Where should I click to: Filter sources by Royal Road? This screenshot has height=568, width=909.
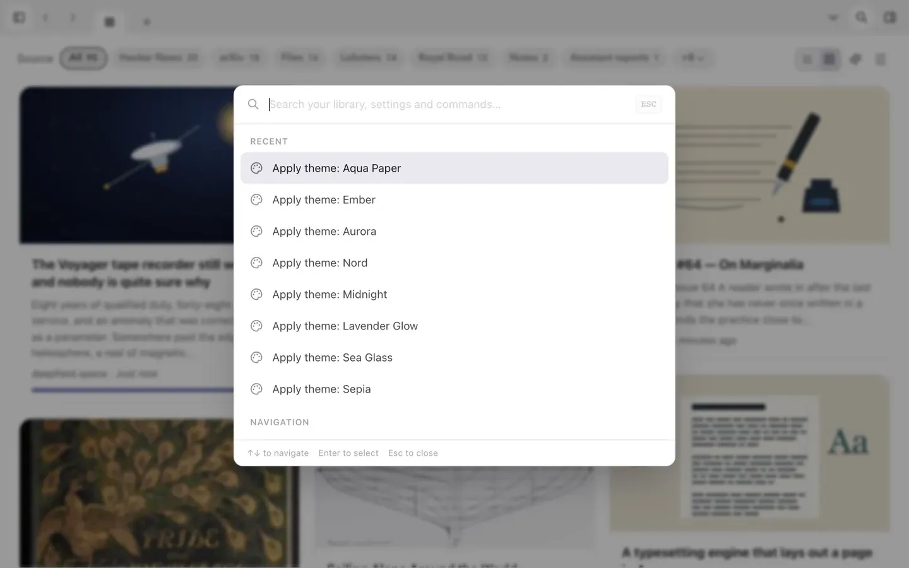pyautogui.click(x=453, y=58)
